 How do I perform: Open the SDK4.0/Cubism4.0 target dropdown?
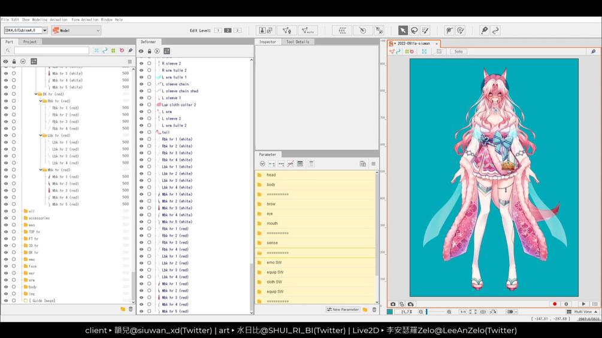(45, 31)
